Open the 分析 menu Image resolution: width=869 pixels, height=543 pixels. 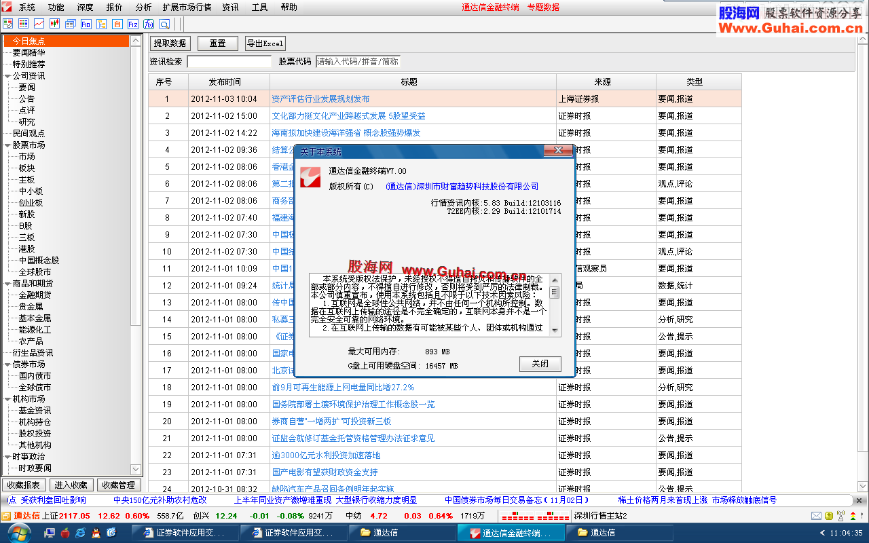[143, 7]
